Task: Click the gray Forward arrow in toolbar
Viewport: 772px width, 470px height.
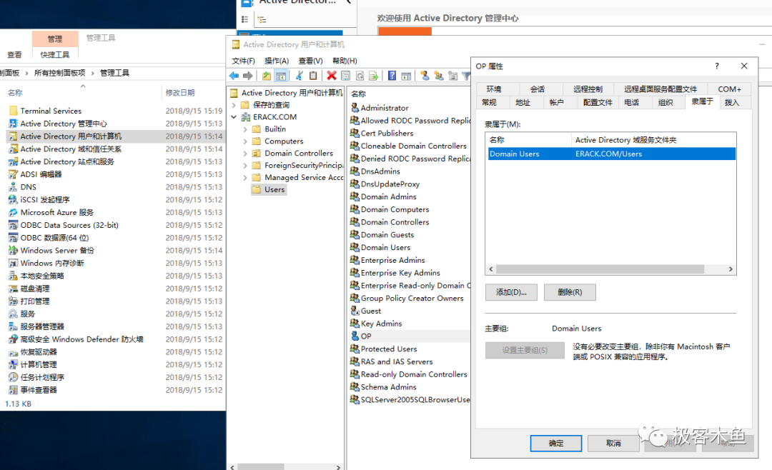Action: tap(247, 76)
